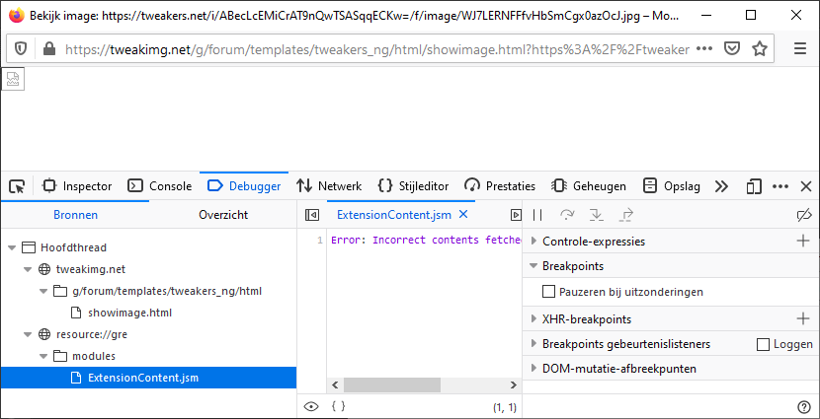Click editor horizontal scrollbar right arrow

click(x=514, y=385)
